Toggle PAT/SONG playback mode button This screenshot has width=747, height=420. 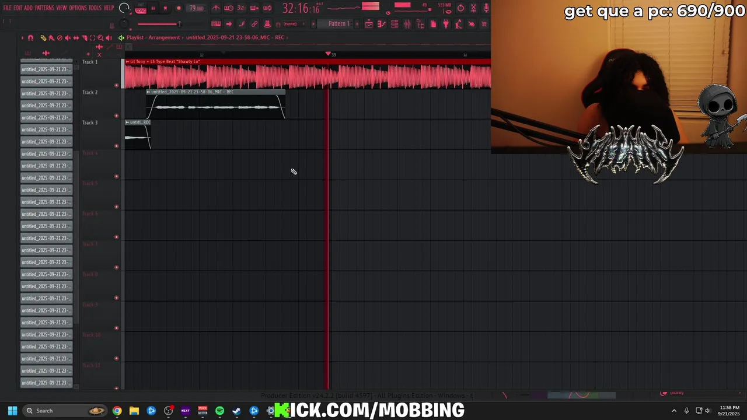pyautogui.click(x=141, y=9)
